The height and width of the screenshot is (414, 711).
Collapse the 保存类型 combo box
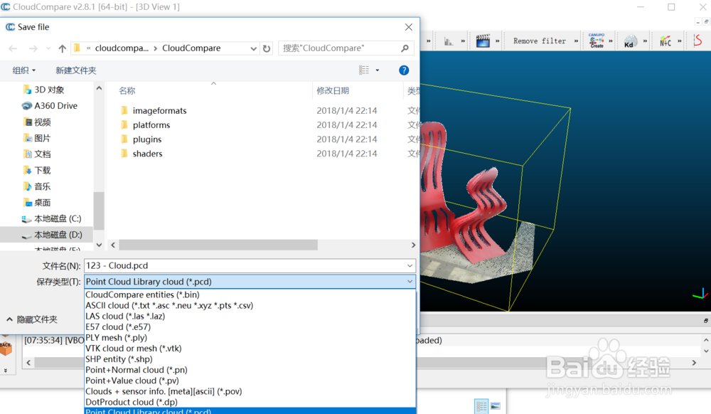tap(410, 282)
